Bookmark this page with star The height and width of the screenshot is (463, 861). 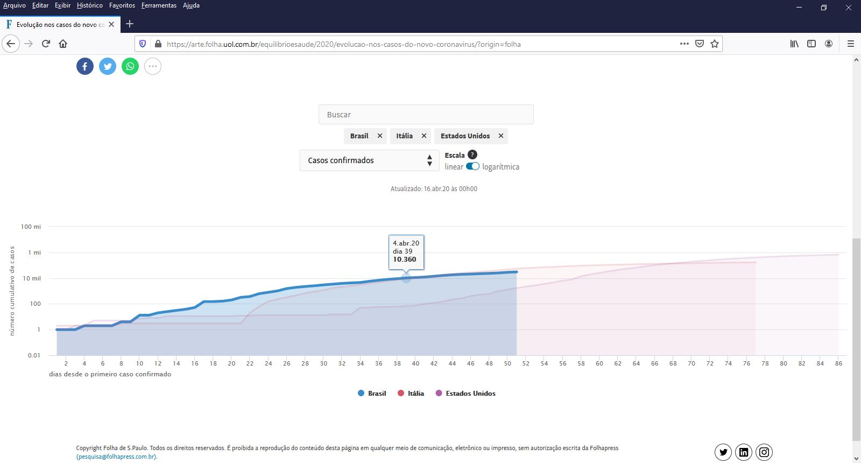[715, 44]
